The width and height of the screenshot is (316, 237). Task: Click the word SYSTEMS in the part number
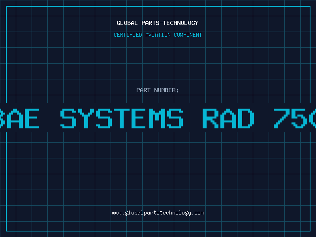pos(122,118)
